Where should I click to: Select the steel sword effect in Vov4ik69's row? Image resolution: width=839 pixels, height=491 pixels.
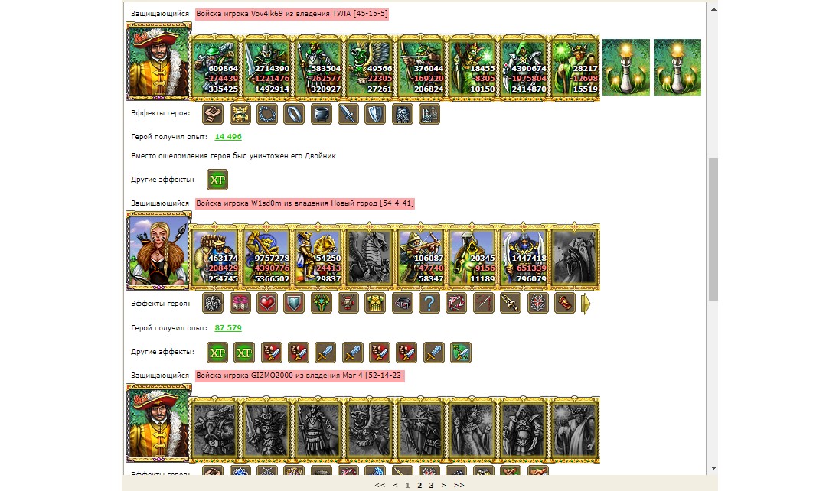click(348, 114)
